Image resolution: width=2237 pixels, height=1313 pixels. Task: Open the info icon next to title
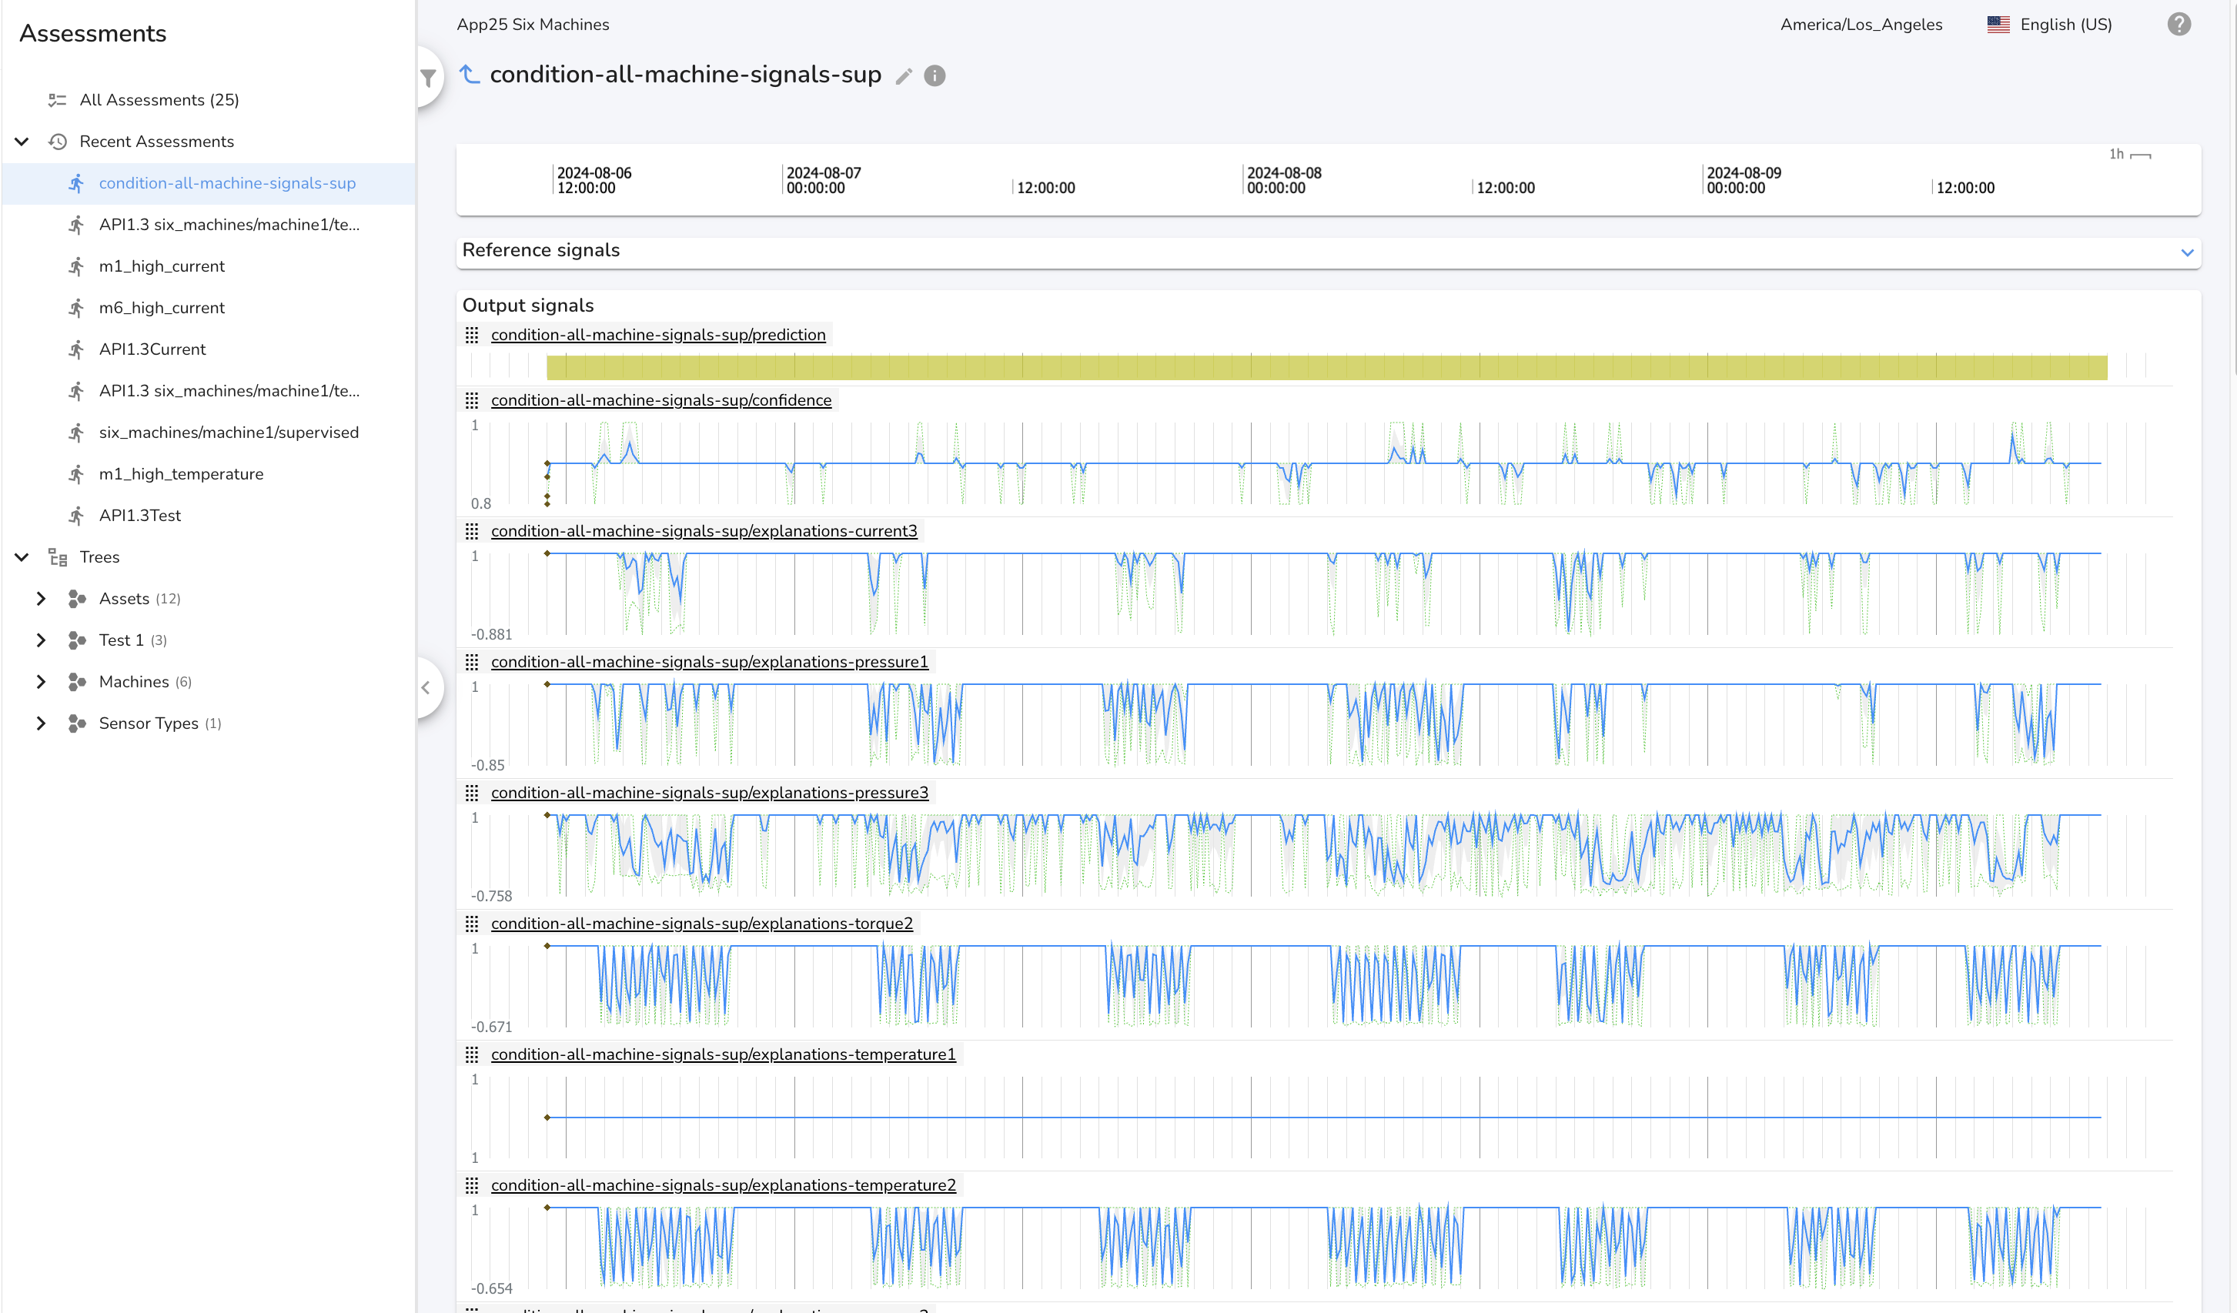(935, 76)
